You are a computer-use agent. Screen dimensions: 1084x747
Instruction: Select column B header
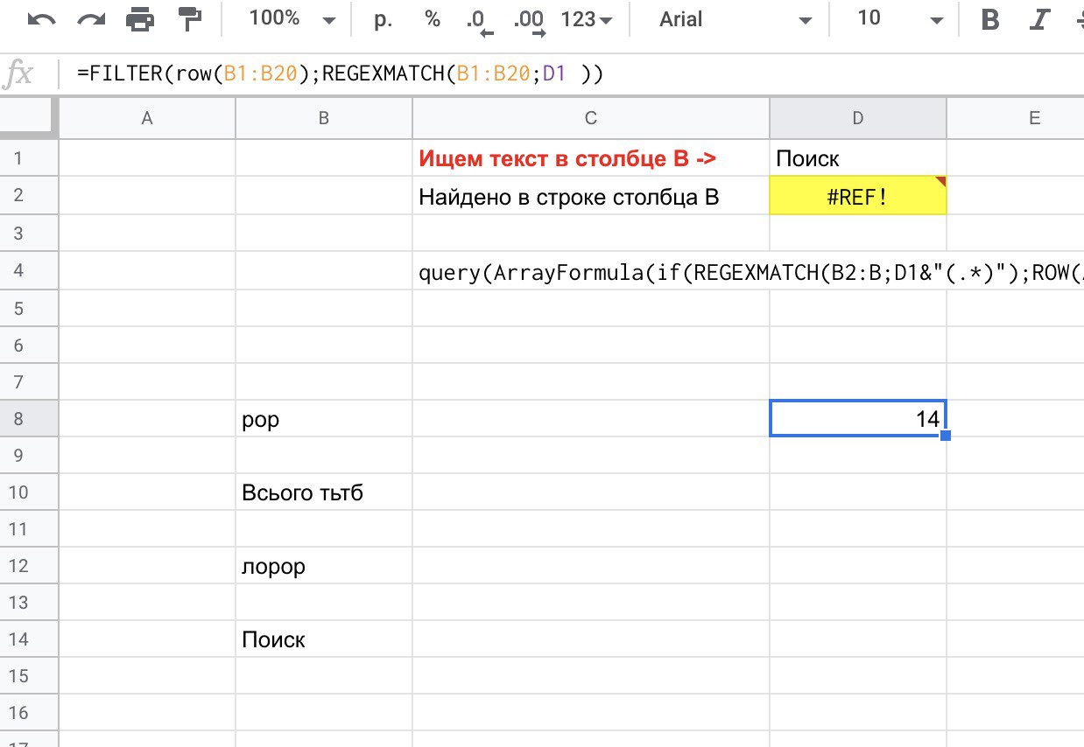(x=323, y=118)
